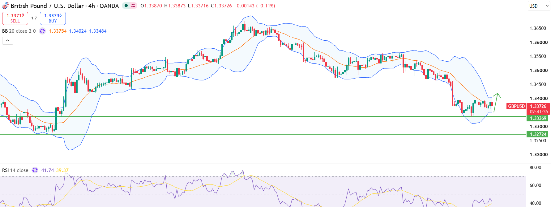
Task: Click the GBP/USD flag pair icon
Action: (6, 6)
